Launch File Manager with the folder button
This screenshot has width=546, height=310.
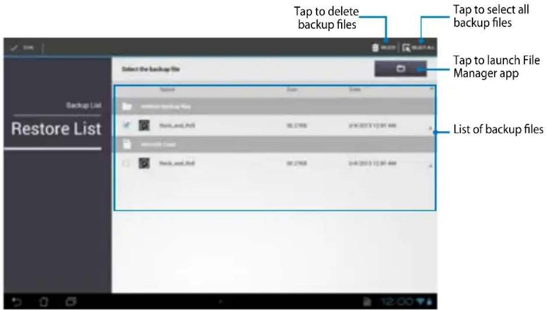(x=400, y=69)
